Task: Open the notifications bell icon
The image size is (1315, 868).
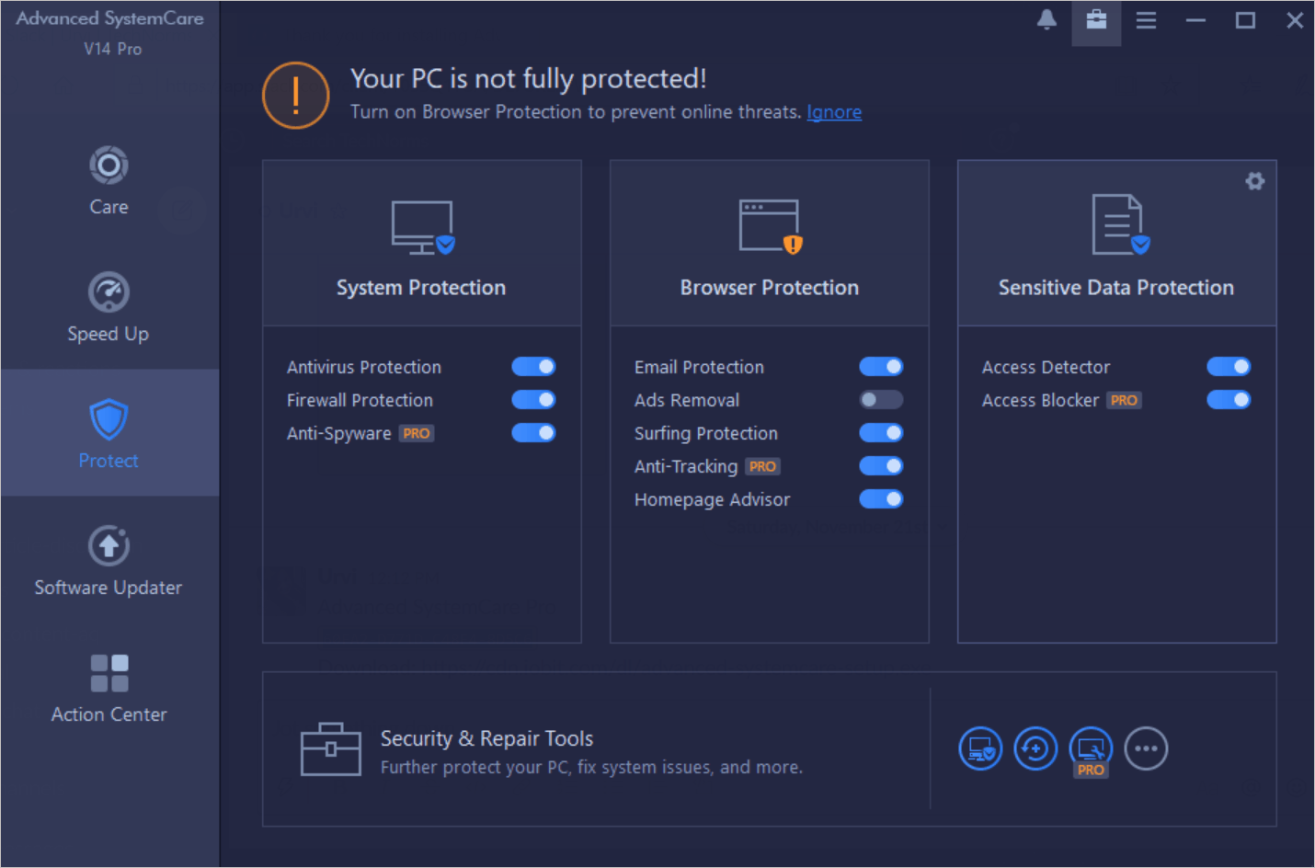Action: tap(1046, 19)
